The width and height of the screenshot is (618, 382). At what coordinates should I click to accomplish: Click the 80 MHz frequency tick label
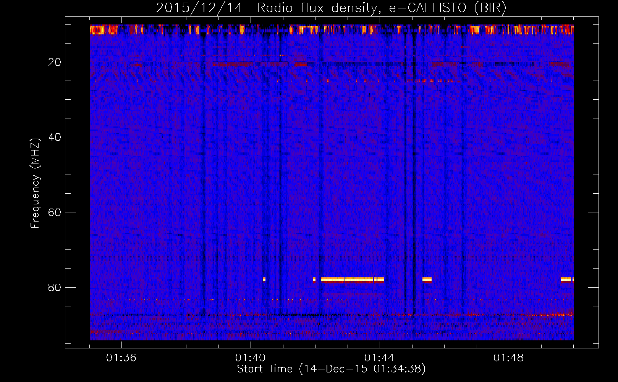click(x=55, y=287)
